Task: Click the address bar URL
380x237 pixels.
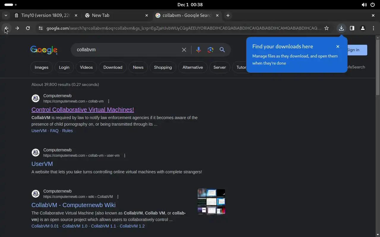Action: pyautogui.click(x=184, y=28)
